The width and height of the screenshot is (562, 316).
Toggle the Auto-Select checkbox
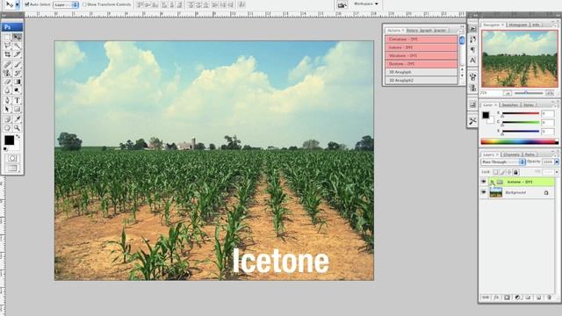pos(27,4)
